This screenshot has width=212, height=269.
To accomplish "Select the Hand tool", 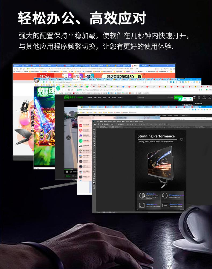I will click(x=94, y=174).
